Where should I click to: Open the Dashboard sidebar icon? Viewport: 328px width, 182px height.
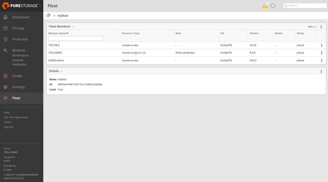pos(5,17)
